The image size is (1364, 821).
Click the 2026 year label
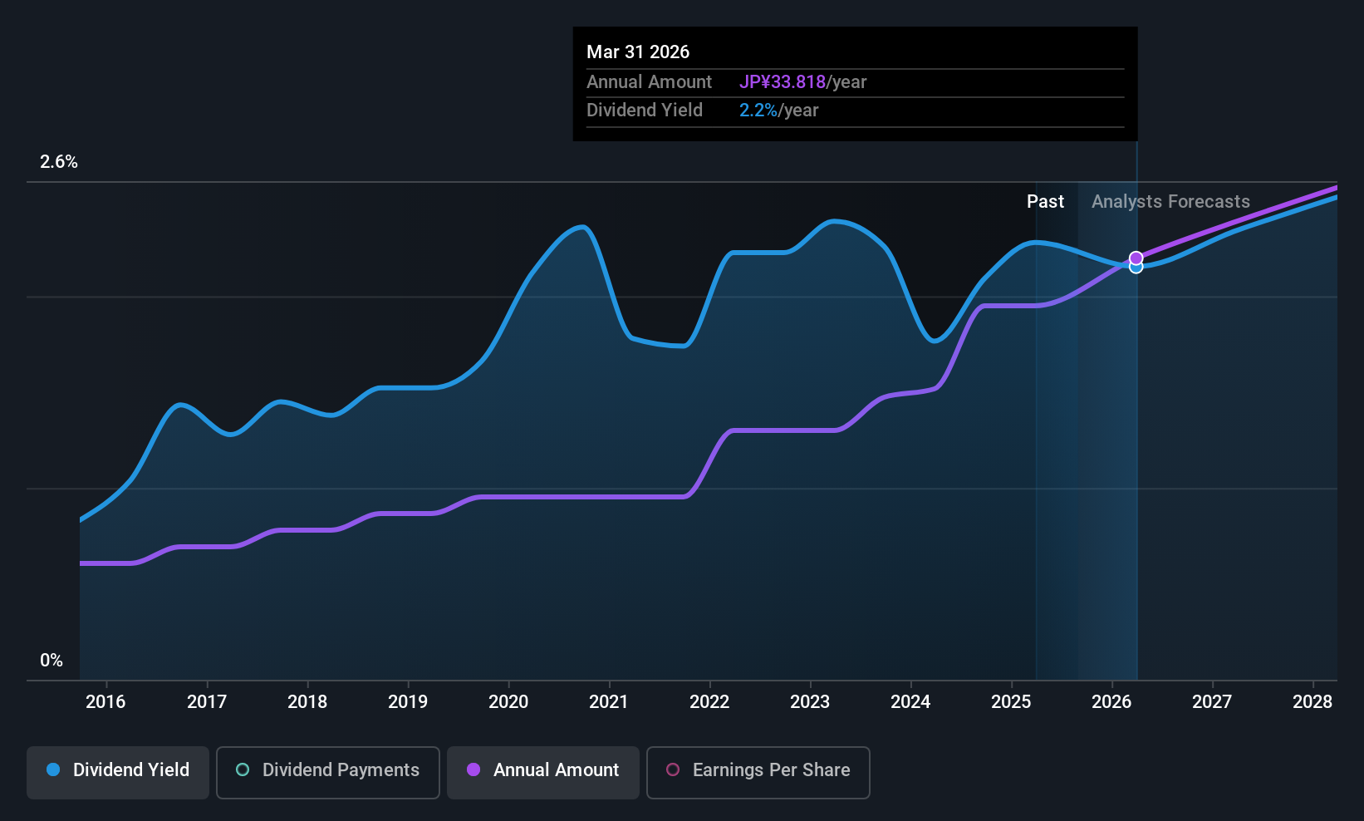(x=1111, y=702)
